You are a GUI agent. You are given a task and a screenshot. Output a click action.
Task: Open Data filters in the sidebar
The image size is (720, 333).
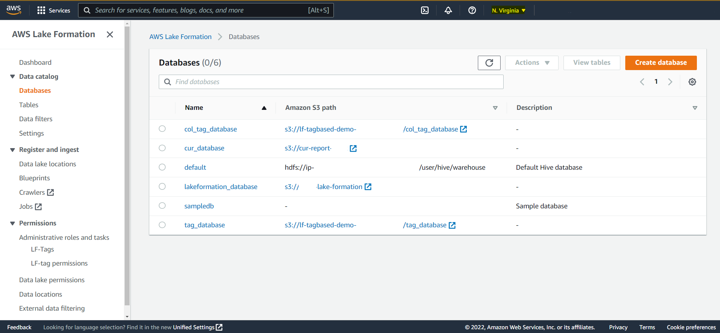click(x=36, y=119)
